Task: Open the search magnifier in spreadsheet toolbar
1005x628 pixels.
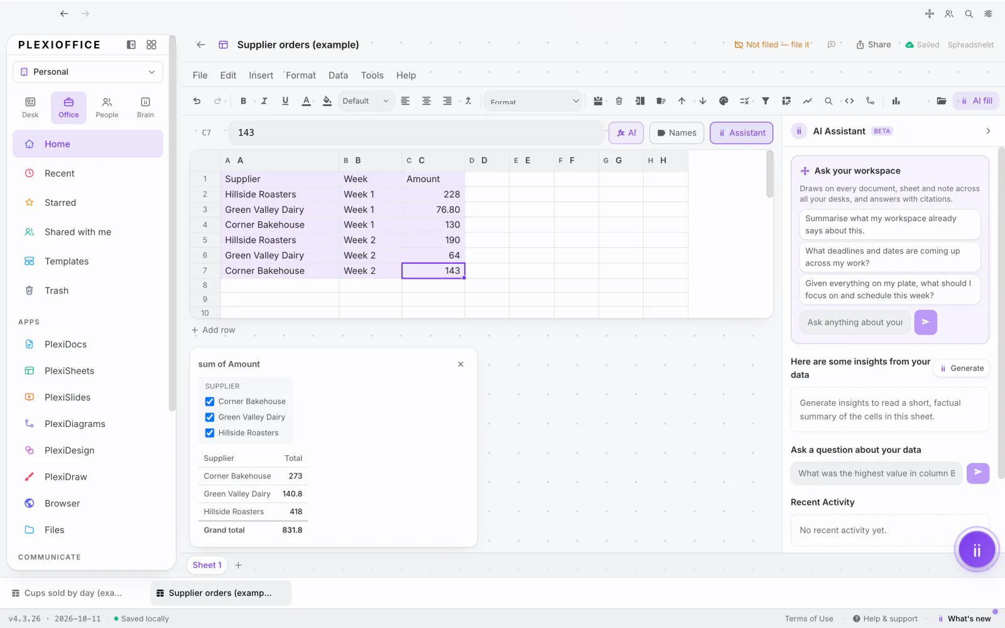Action: click(828, 101)
